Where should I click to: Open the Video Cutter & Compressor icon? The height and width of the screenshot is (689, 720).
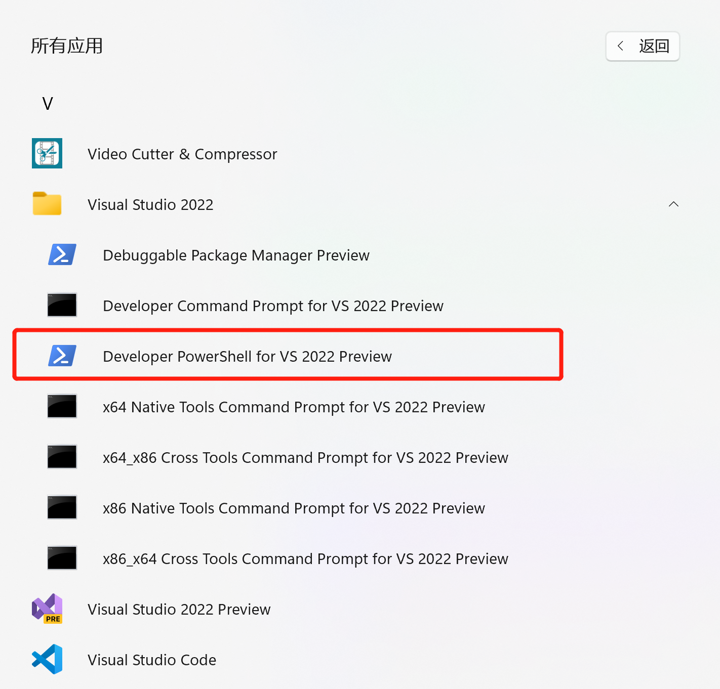[x=47, y=153]
